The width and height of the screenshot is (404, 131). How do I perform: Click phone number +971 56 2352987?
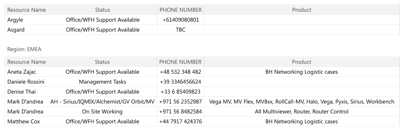180,102
